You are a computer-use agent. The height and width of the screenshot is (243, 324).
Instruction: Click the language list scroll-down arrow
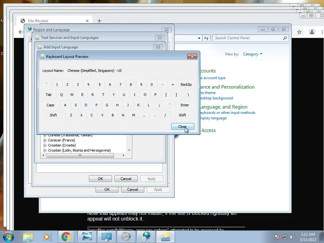[129, 150]
